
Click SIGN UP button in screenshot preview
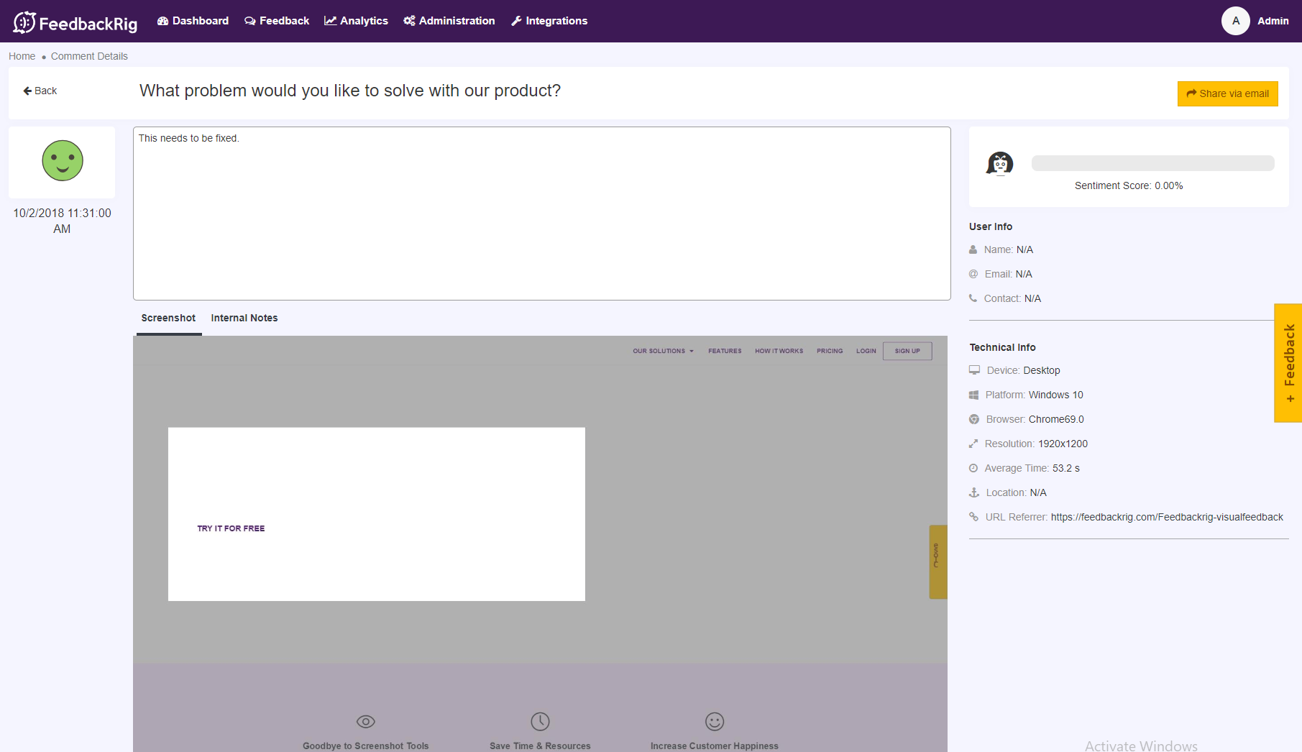[x=907, y=351]
